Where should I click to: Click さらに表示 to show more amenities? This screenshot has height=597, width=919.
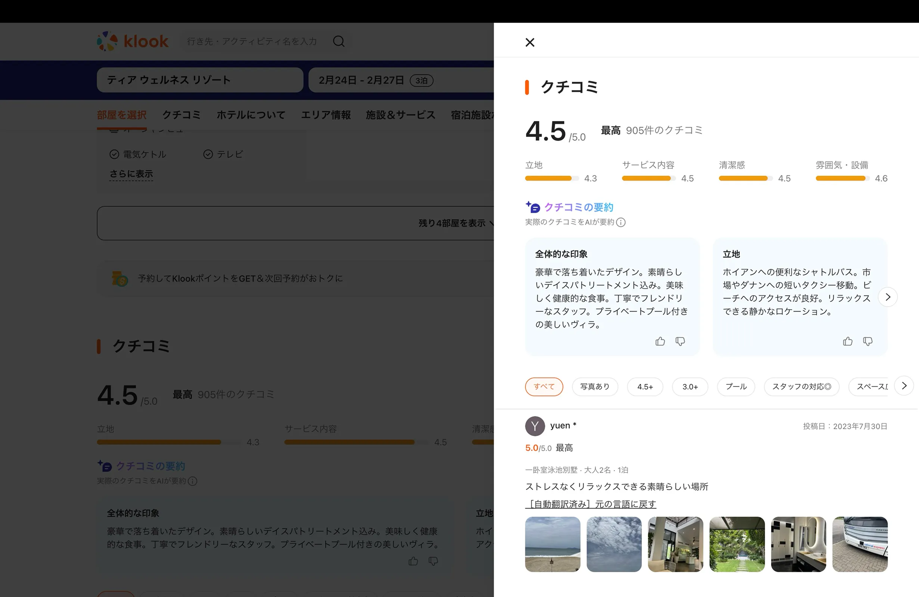pyautogui.click(x=131, y=174)
